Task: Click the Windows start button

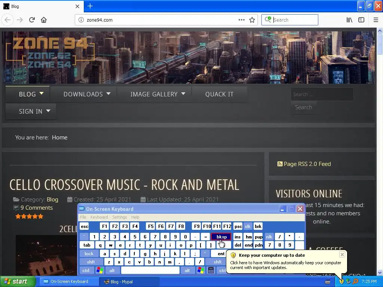Action: pyautogui.click(x=18, y=281)
